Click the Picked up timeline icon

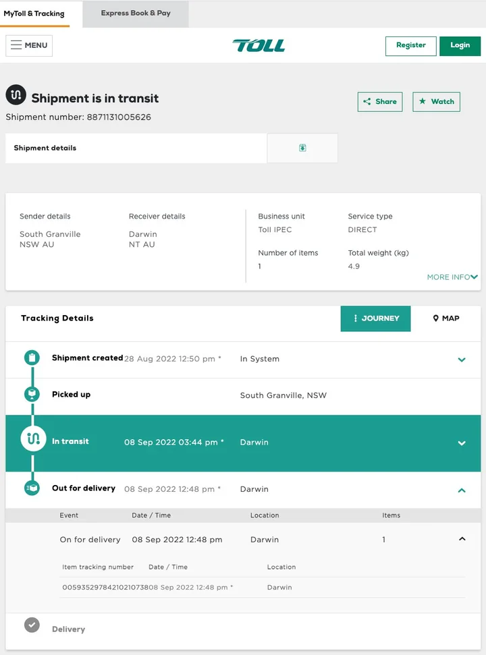32,395
